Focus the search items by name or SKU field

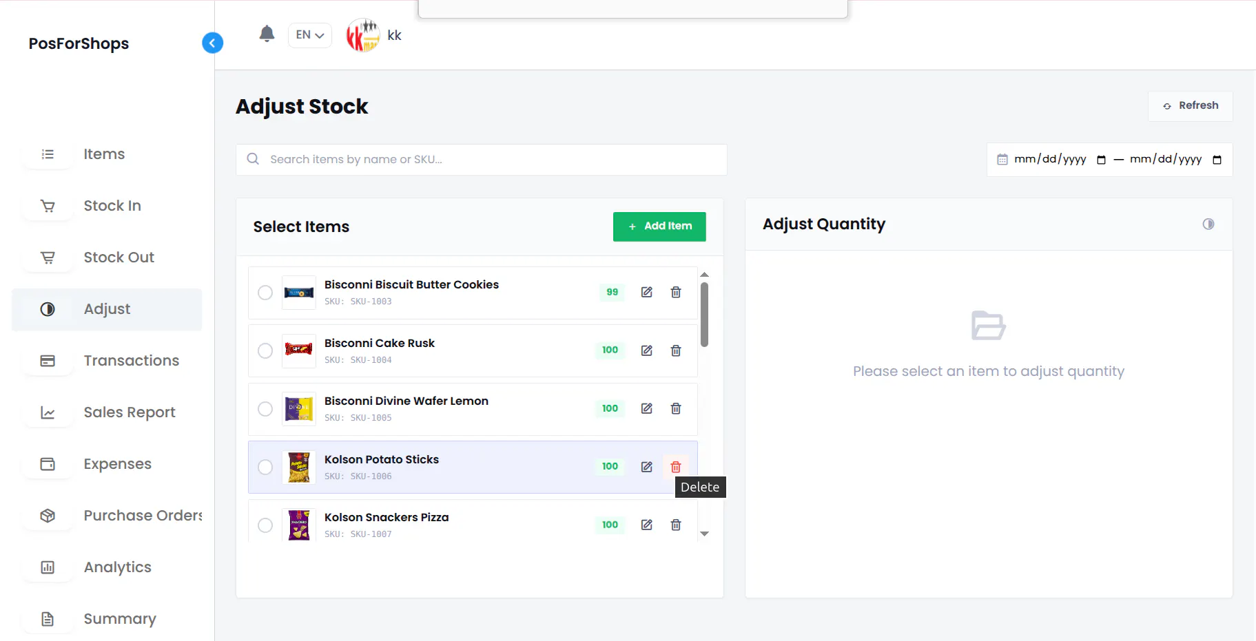coord(482,160)
